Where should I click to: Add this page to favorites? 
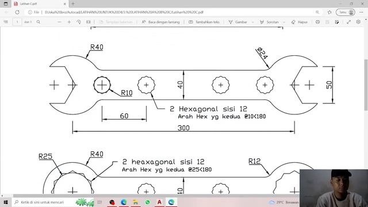[x=329, y=12]
